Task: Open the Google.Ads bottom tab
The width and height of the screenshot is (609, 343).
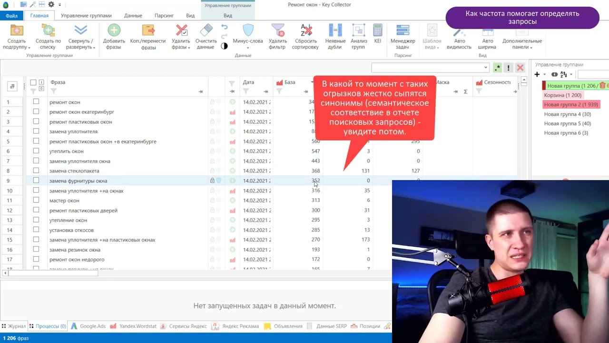Action: [88, 326]
